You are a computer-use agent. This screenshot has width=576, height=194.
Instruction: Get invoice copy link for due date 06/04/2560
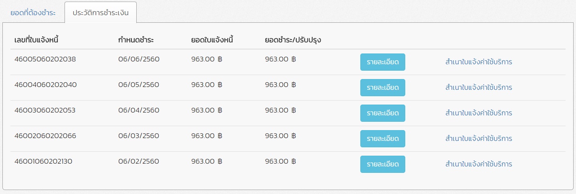pyautogui.click(x=479, y=113)
